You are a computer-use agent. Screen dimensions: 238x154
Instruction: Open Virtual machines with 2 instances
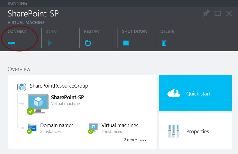(120, 128)
